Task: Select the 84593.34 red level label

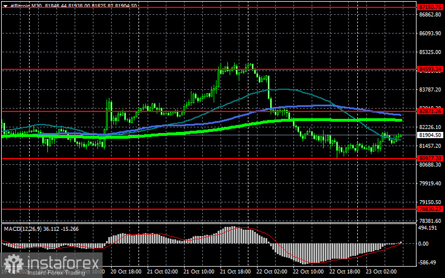Action: click(430, 69)
